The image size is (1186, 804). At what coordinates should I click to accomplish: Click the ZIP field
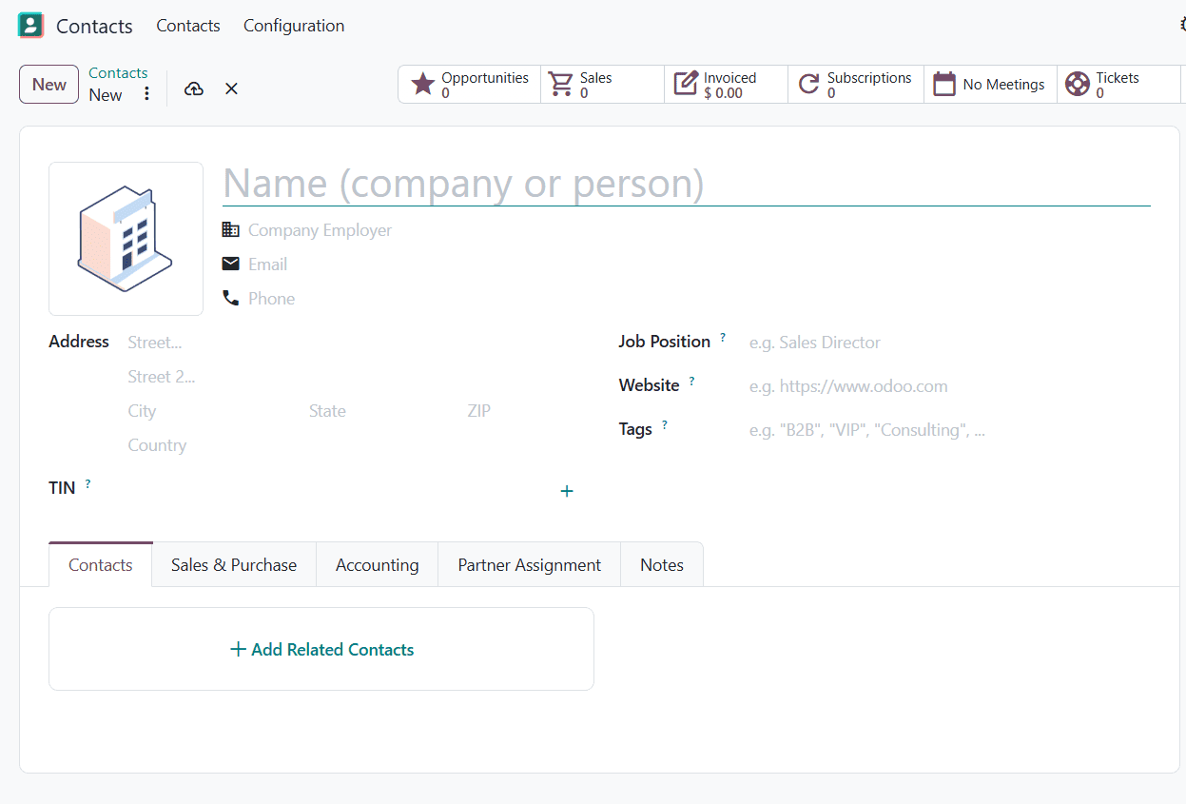pos(520,411)
